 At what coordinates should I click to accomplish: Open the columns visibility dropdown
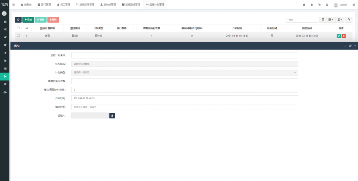(x=331, y=20)
